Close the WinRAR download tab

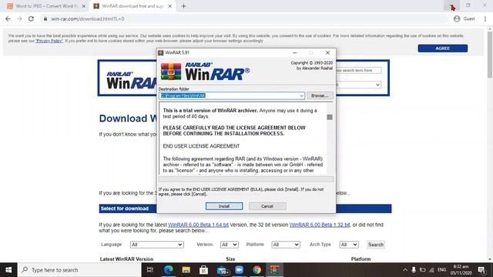pyautogui.click(x=169, y=6)
